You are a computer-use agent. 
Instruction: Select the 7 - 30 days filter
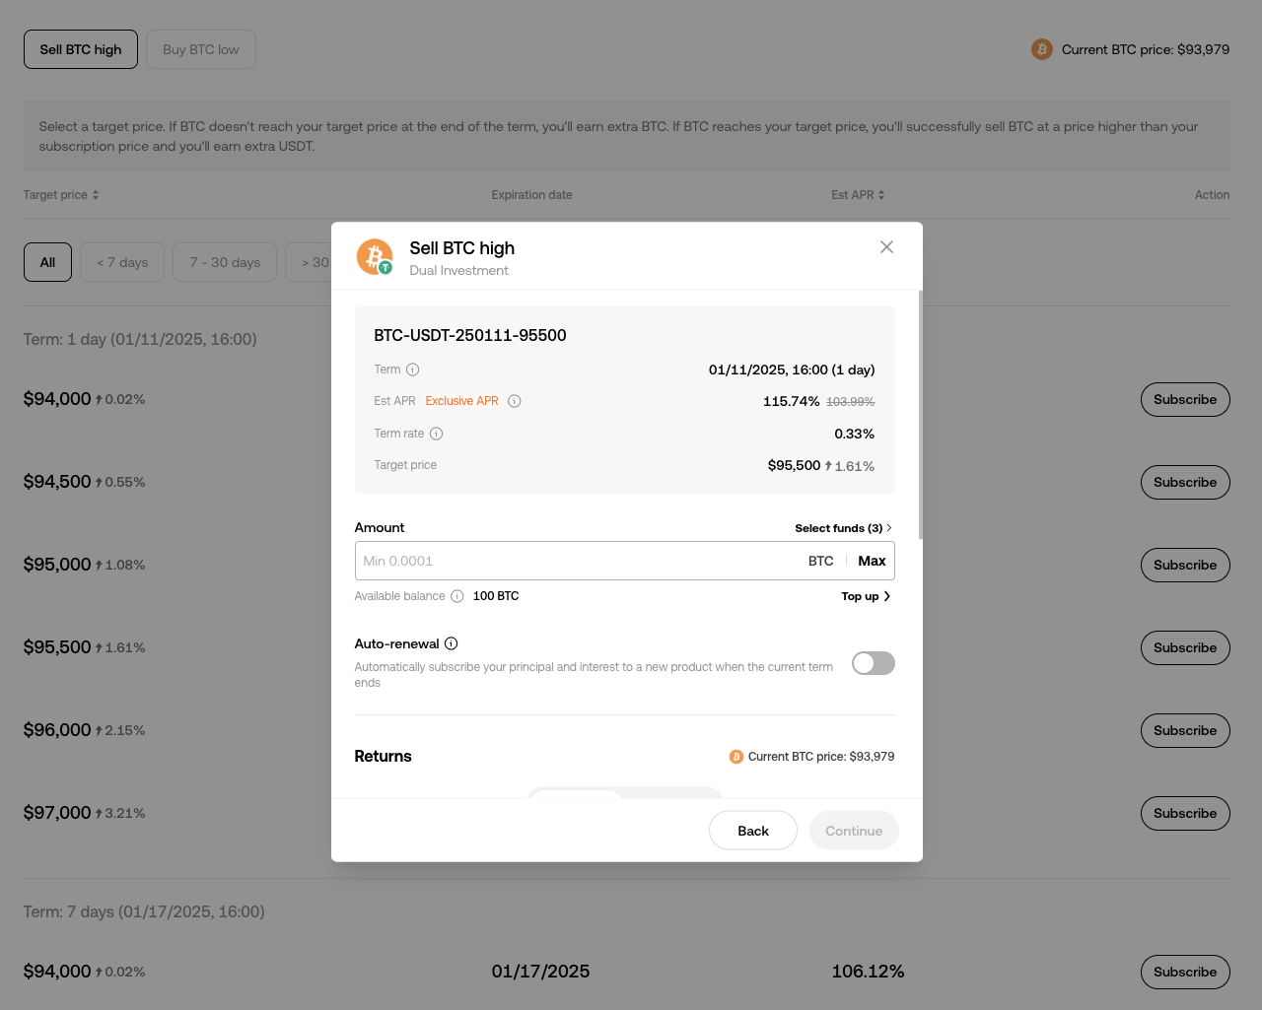tap(224, 262)
